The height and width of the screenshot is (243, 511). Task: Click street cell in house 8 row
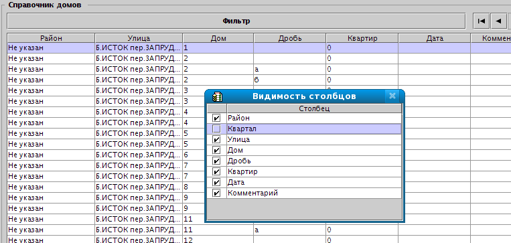click(139, 187)
